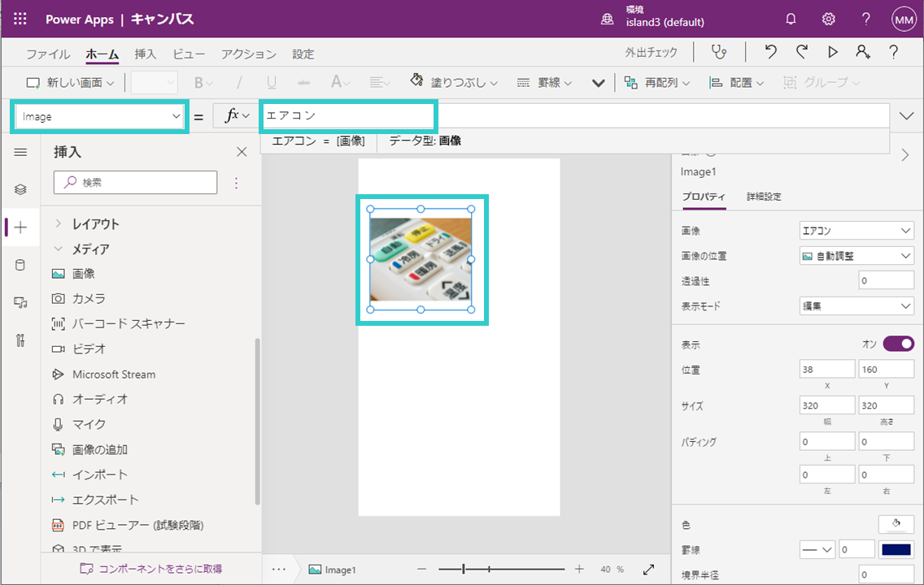Open 設定 tab
The height and width of the screenshot is (585, 924).
(x=303, y=54)
